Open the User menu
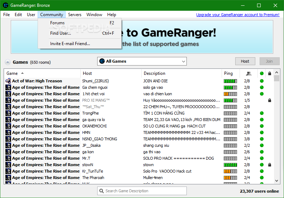Screen dimensions: 284x198 31,15
